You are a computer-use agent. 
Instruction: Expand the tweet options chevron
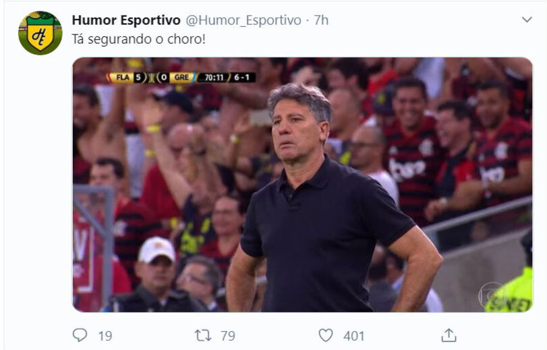pyautogui.click(x=527, y=20)
